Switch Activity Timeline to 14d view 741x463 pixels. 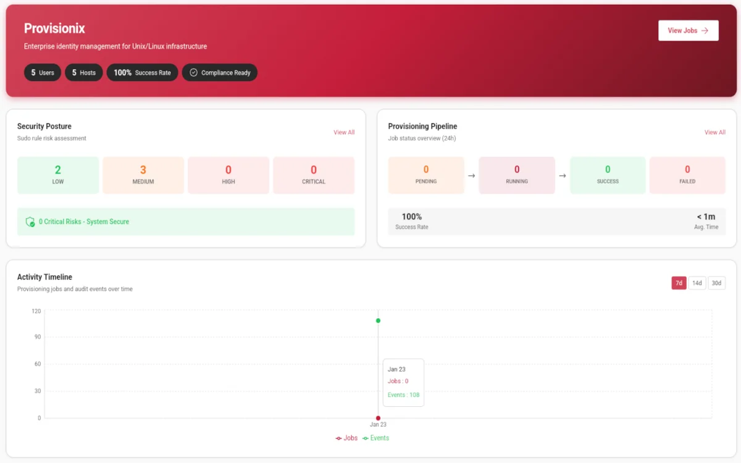click(x=697, y=283)
